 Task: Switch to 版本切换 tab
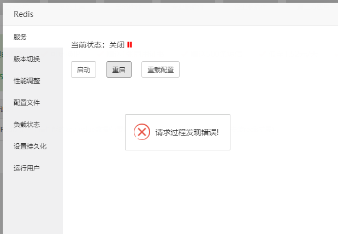tap(33, 58)
